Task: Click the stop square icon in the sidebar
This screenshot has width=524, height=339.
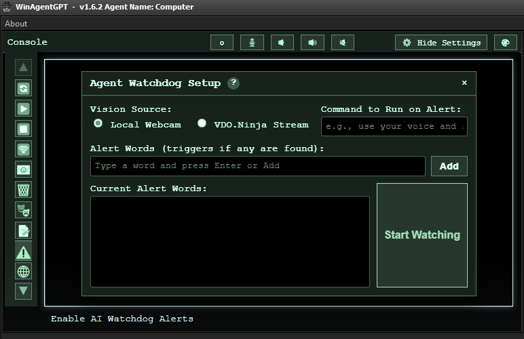Action: coord(23,129)
